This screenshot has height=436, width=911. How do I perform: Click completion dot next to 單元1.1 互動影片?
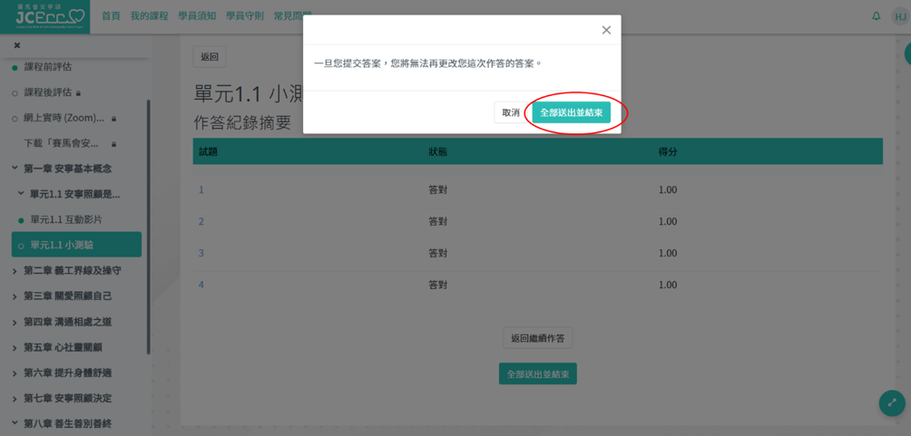coord(21,220)
